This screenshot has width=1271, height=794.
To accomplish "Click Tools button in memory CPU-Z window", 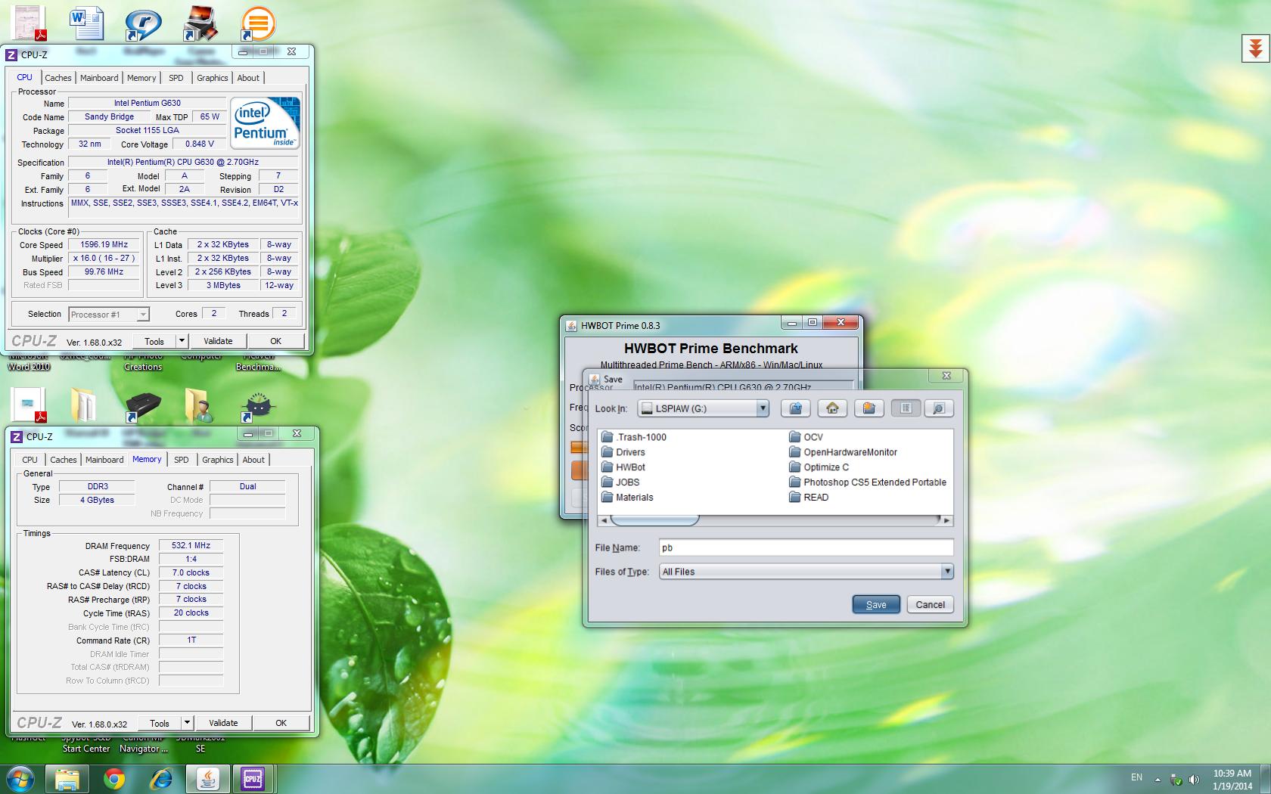I will coord(160,723).
